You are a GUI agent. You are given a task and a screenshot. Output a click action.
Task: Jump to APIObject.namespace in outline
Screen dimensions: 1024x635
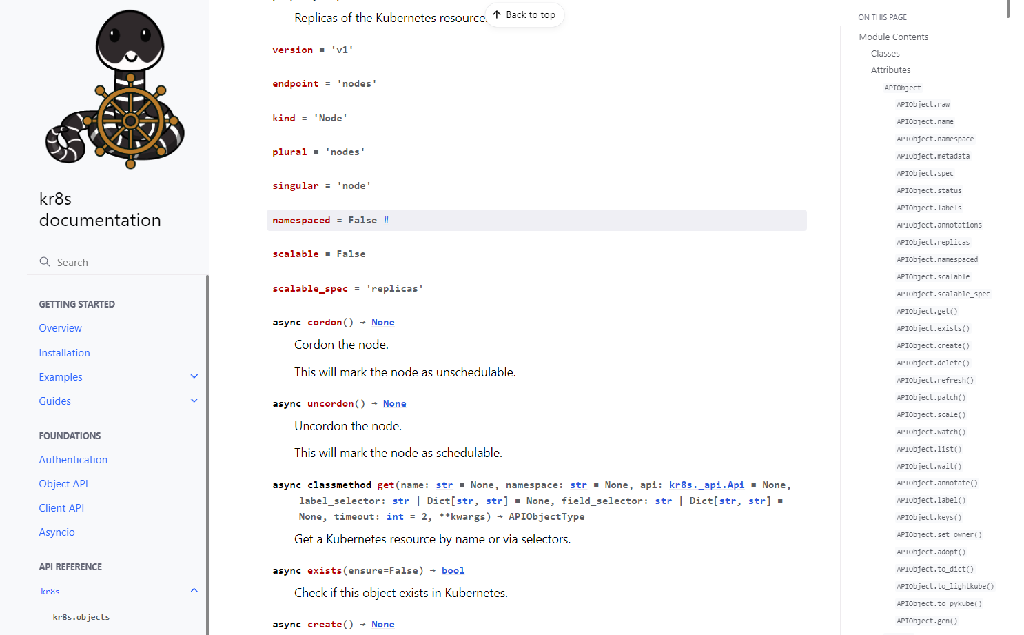(935, 139)
